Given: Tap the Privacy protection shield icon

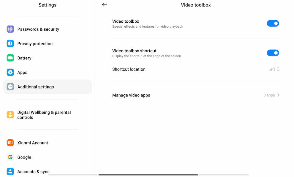Looking at the screenshot, I should (10, 44).
